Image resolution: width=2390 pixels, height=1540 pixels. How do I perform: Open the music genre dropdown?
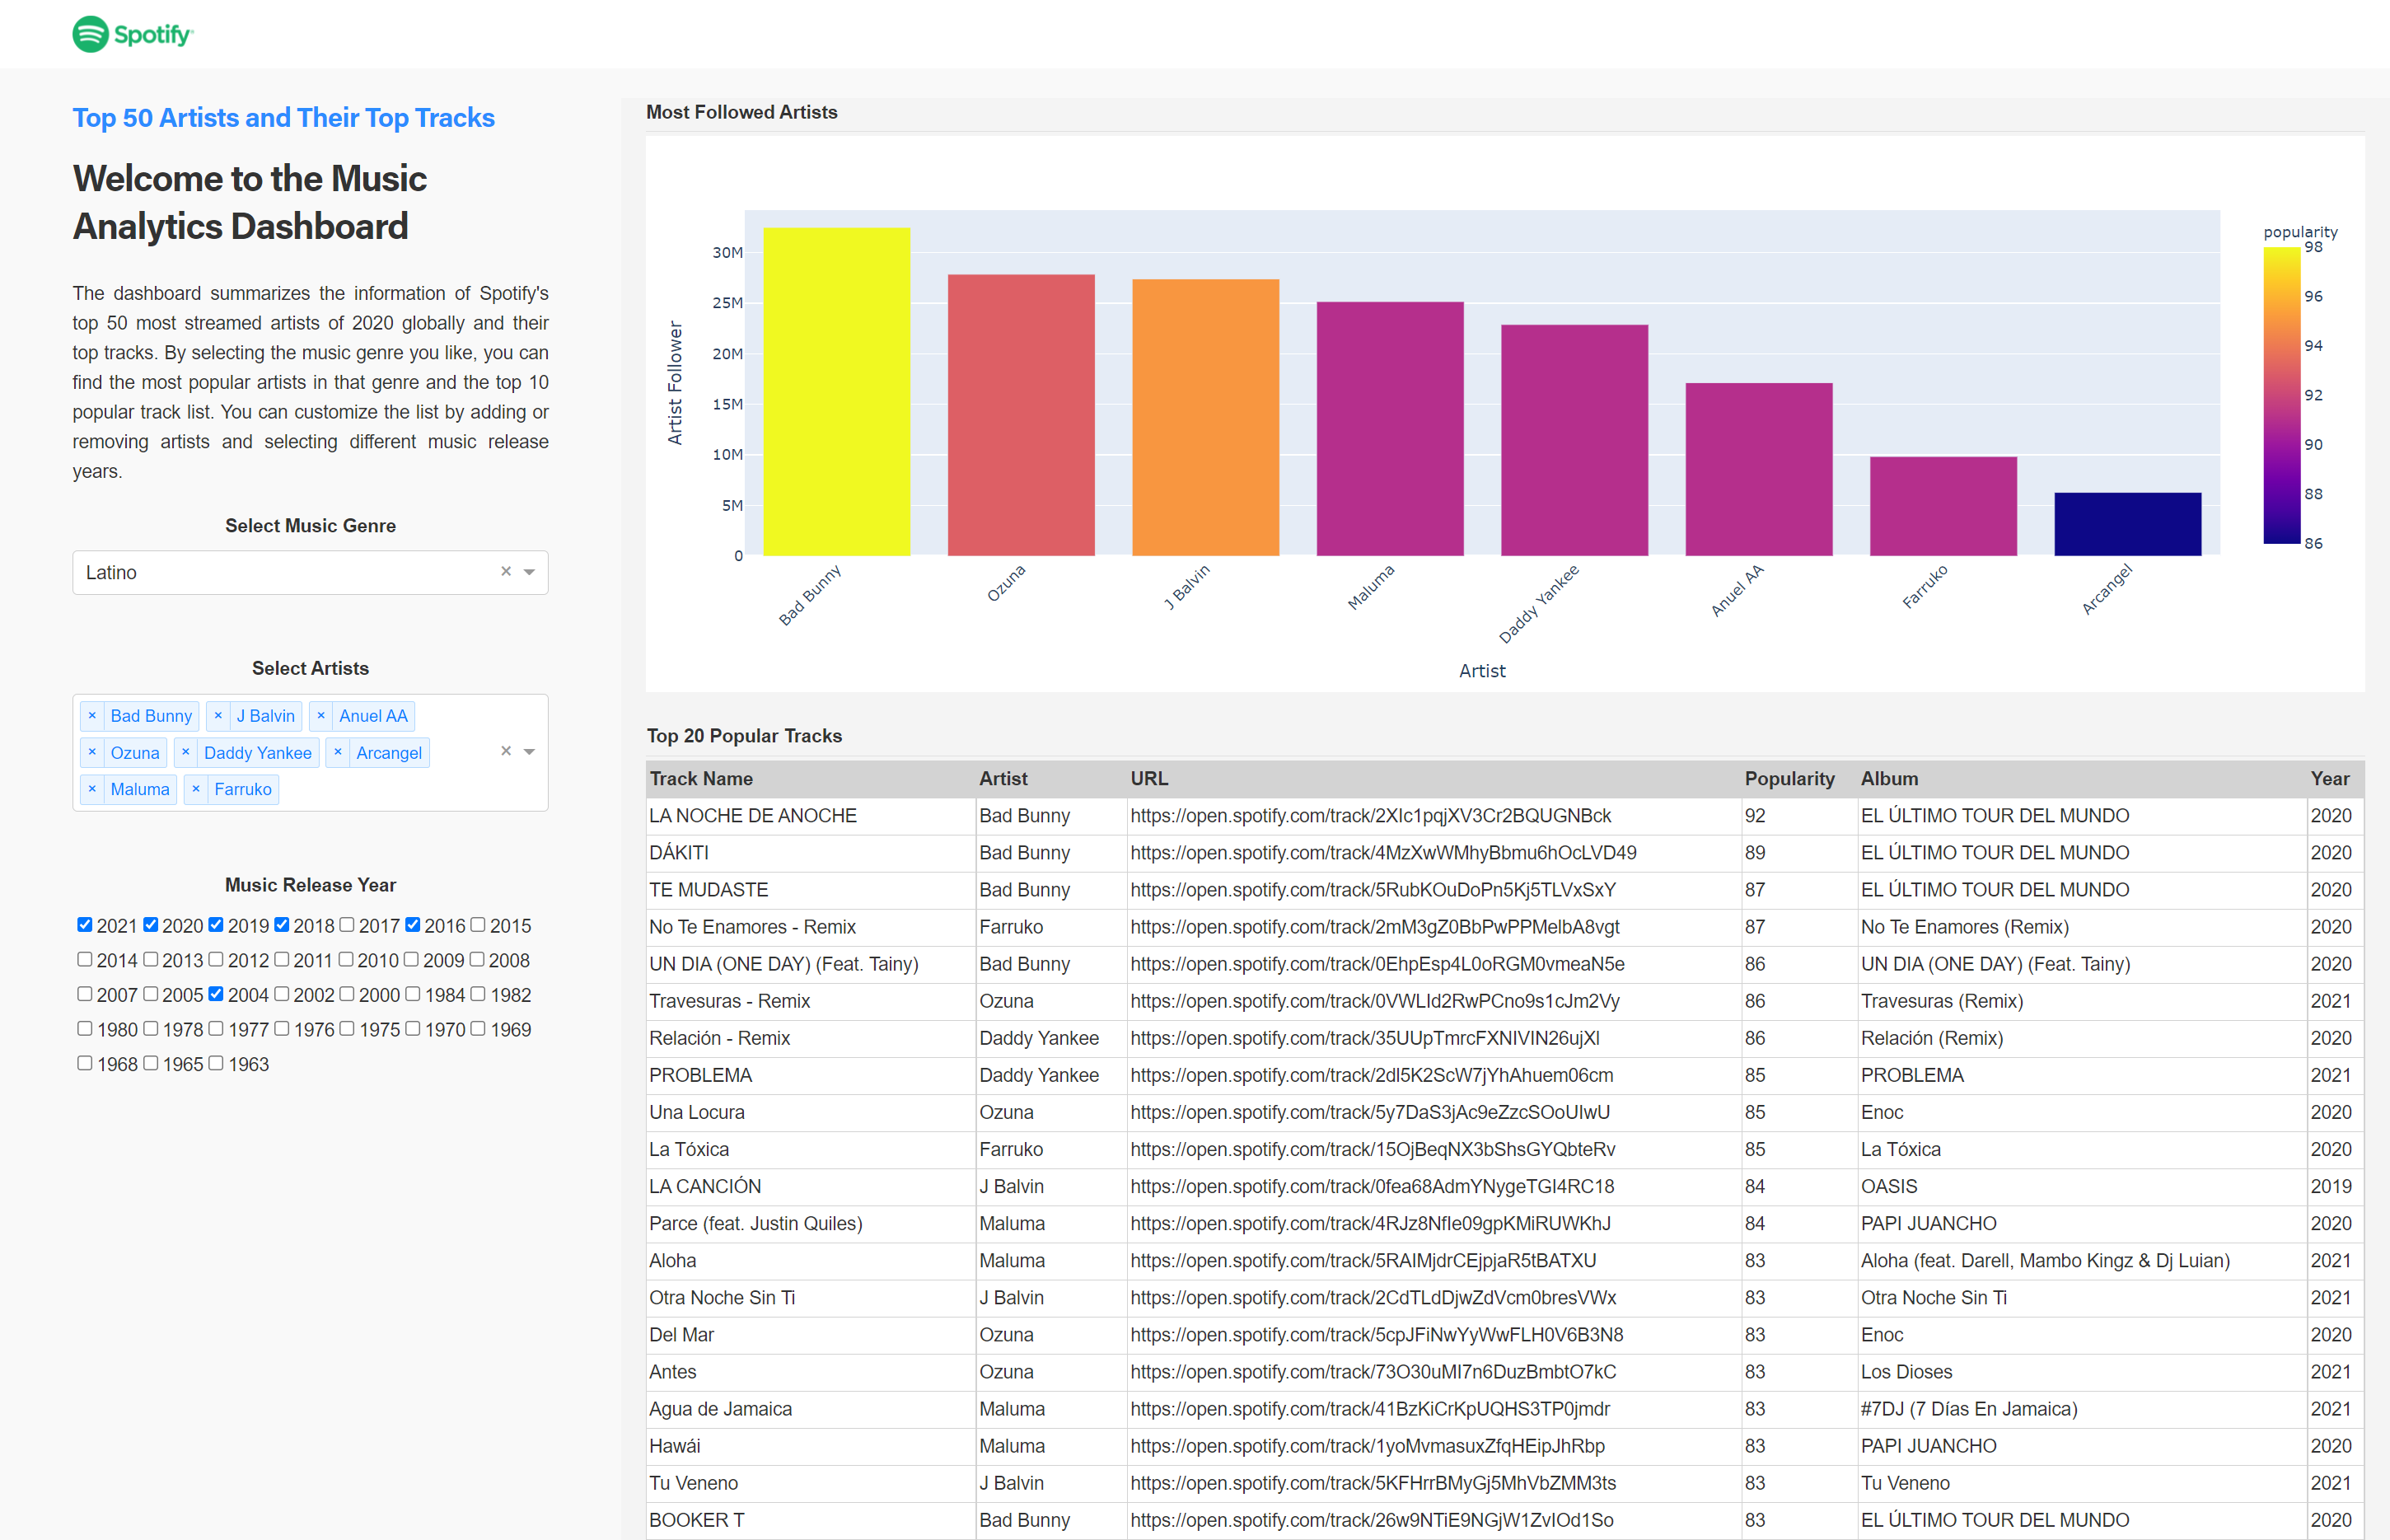529,572
